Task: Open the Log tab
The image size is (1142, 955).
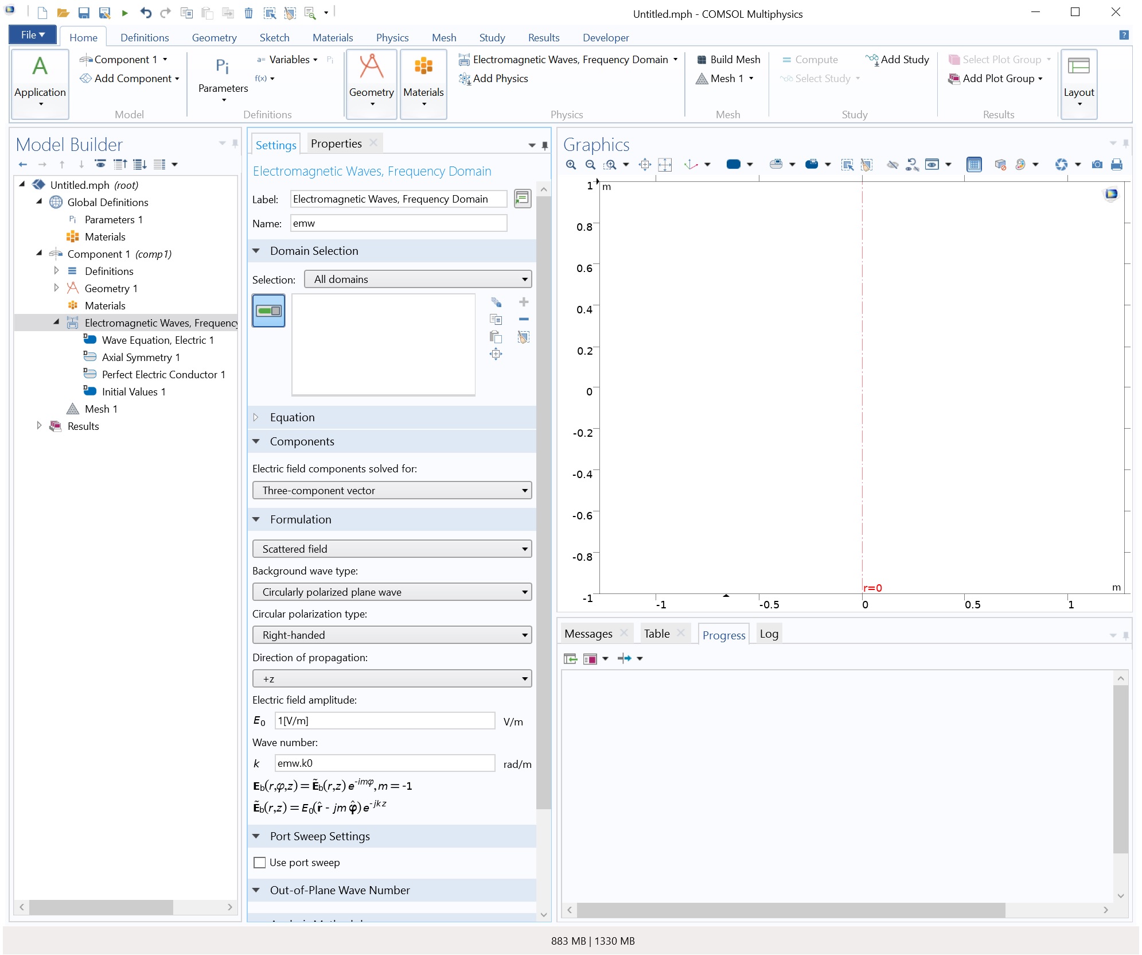Action: pos(769,634)
